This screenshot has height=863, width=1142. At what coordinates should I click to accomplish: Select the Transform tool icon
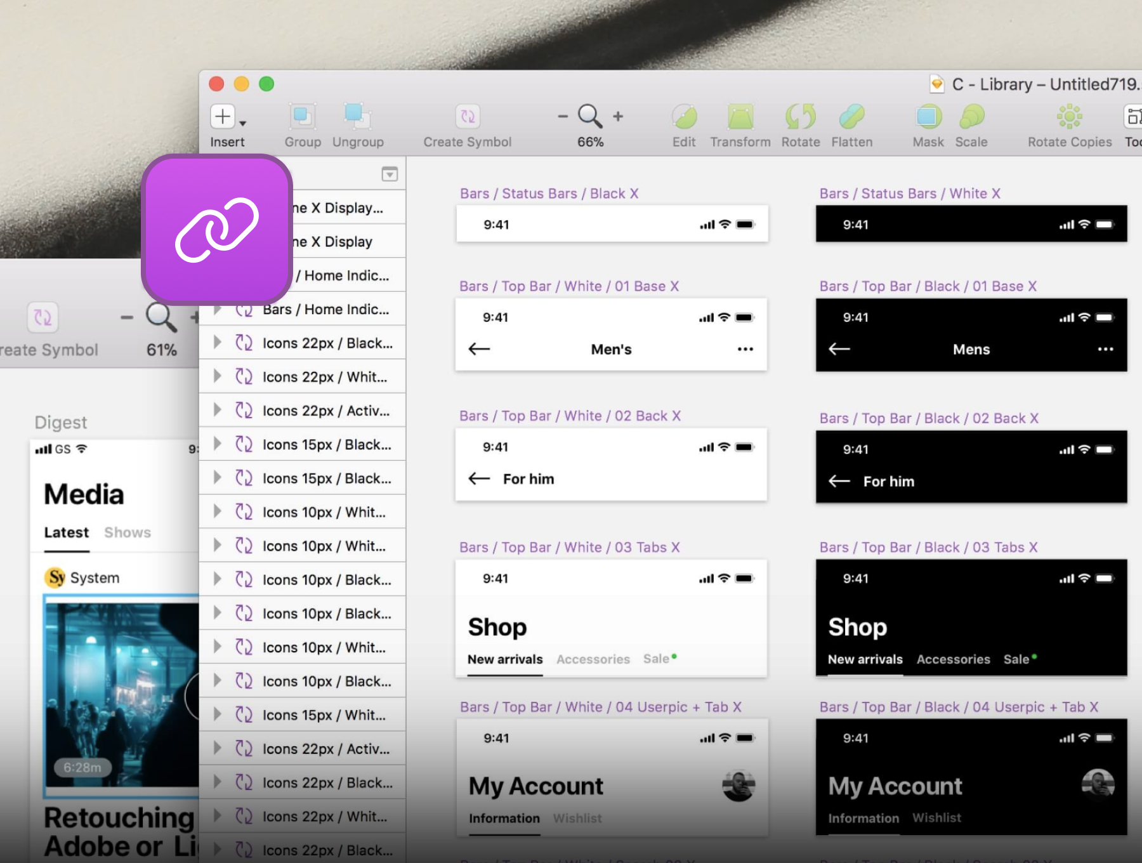point(740,117)
